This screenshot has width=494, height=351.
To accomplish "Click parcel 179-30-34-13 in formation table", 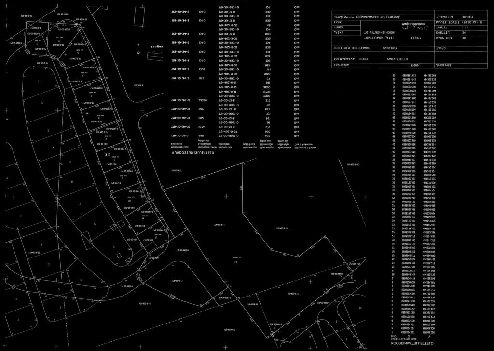I will point(180,100).
